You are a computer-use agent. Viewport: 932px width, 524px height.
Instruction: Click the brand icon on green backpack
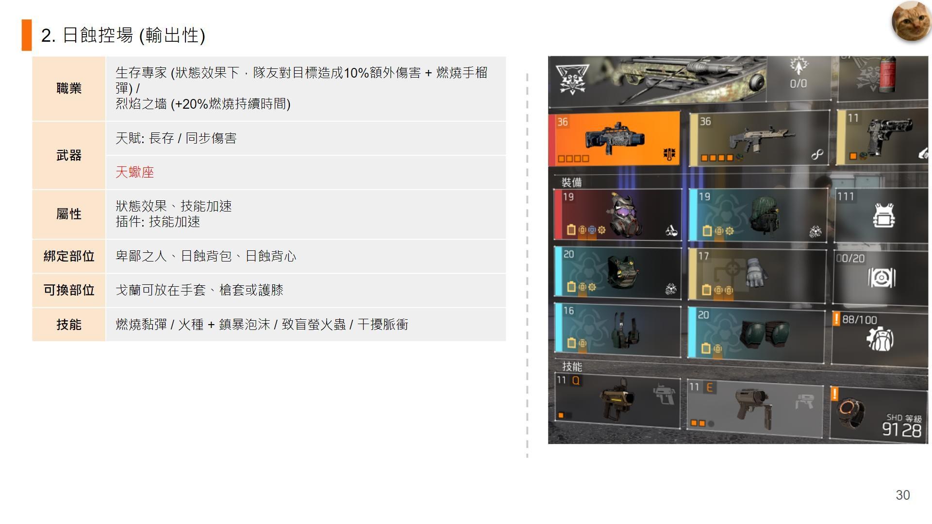(x=815, y=232)
